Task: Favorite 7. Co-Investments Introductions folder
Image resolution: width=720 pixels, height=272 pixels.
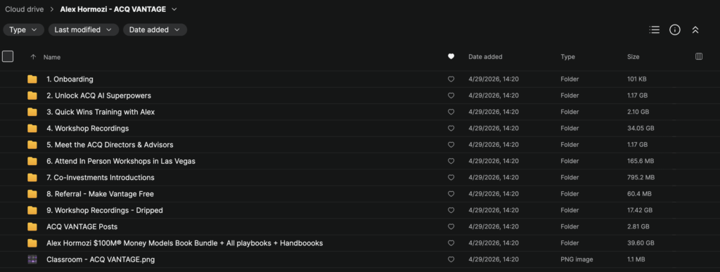Action: tap(451, 178)
